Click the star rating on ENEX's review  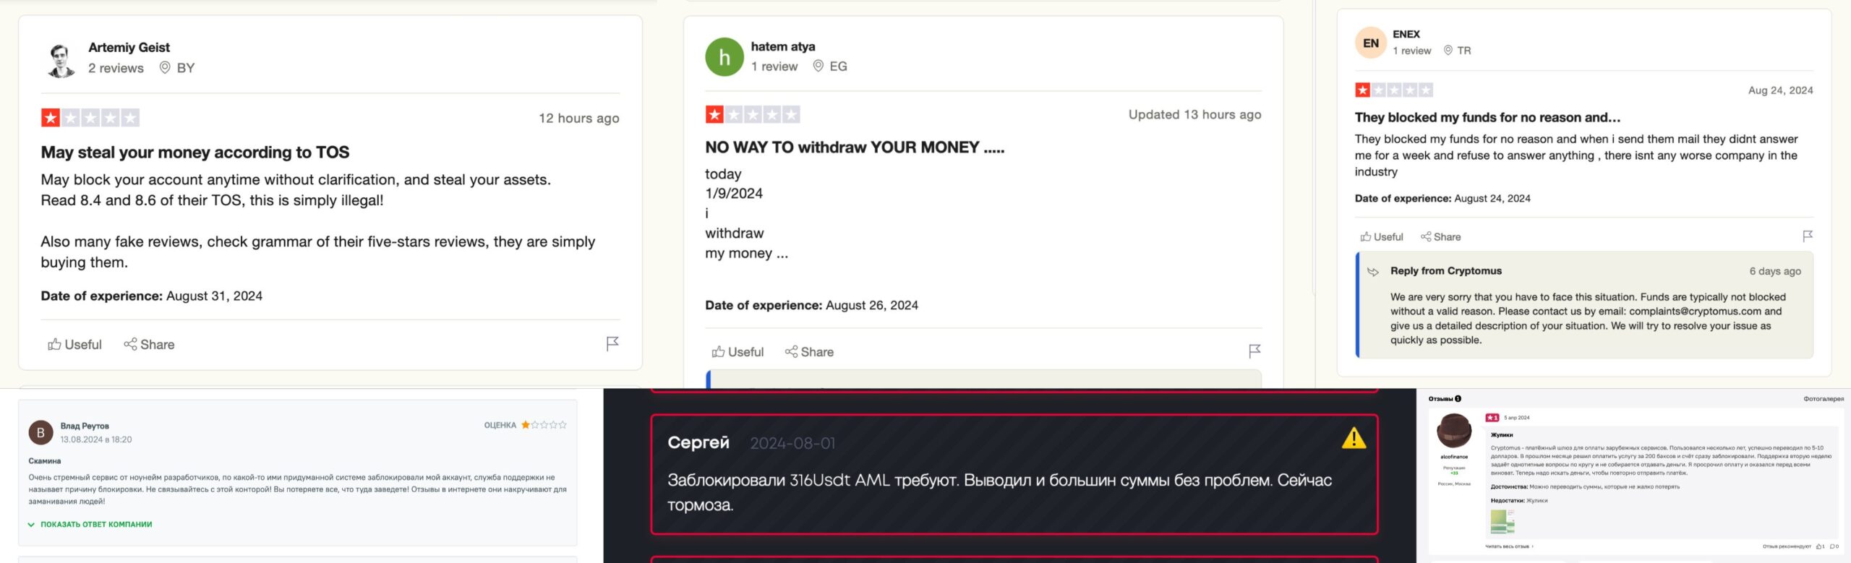1394,90
